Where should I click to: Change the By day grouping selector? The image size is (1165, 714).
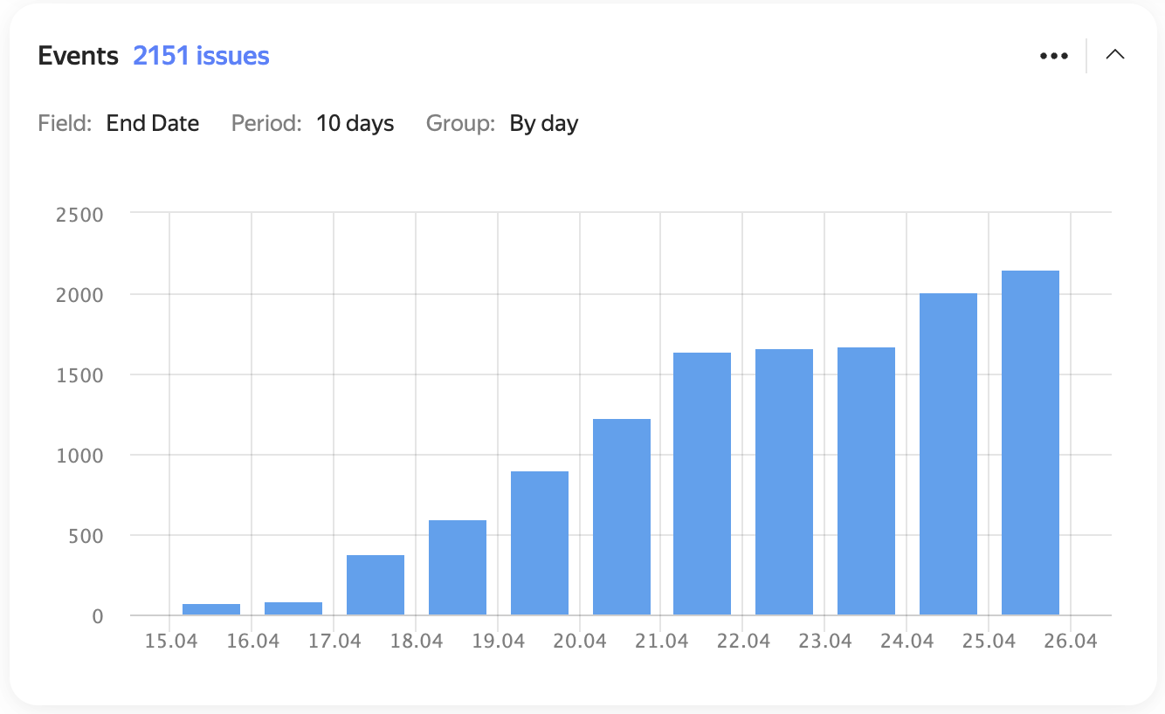point(543,124)
